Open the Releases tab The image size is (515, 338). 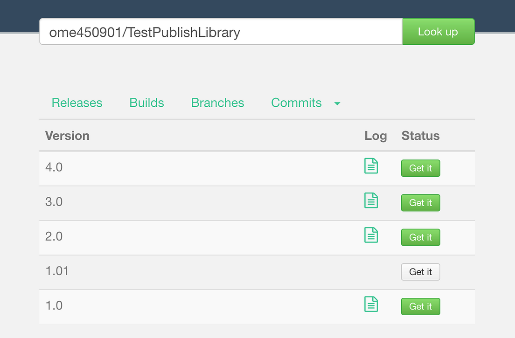77,103
